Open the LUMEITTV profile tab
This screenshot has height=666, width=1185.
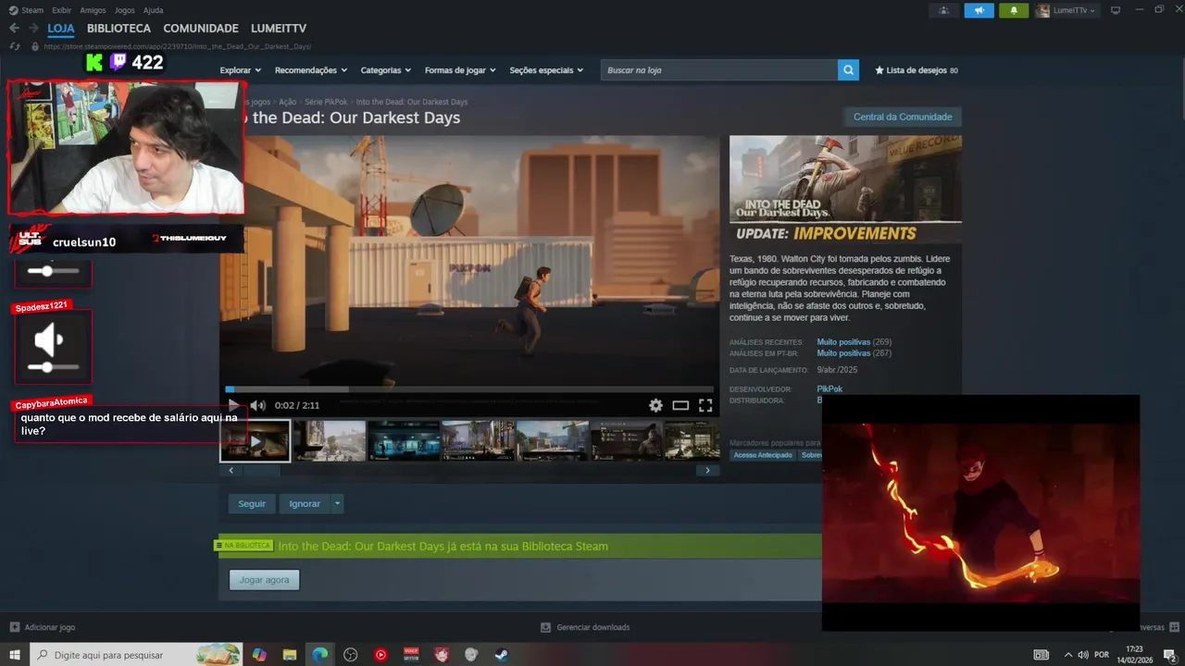click(x=279, y=29)
